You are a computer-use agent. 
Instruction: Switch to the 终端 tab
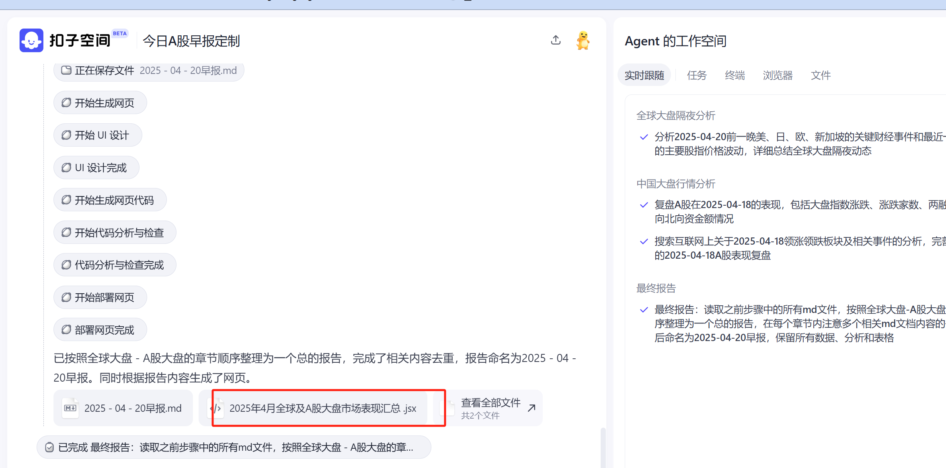pos(735,75)
